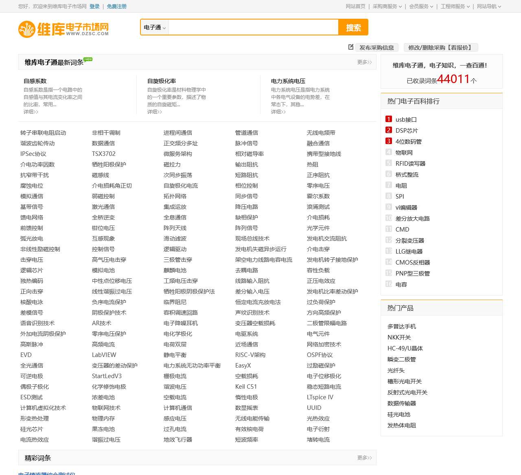The height and width of the screenshot is (475, 521).
Task: Focus the search text input field
Action: 253,27
